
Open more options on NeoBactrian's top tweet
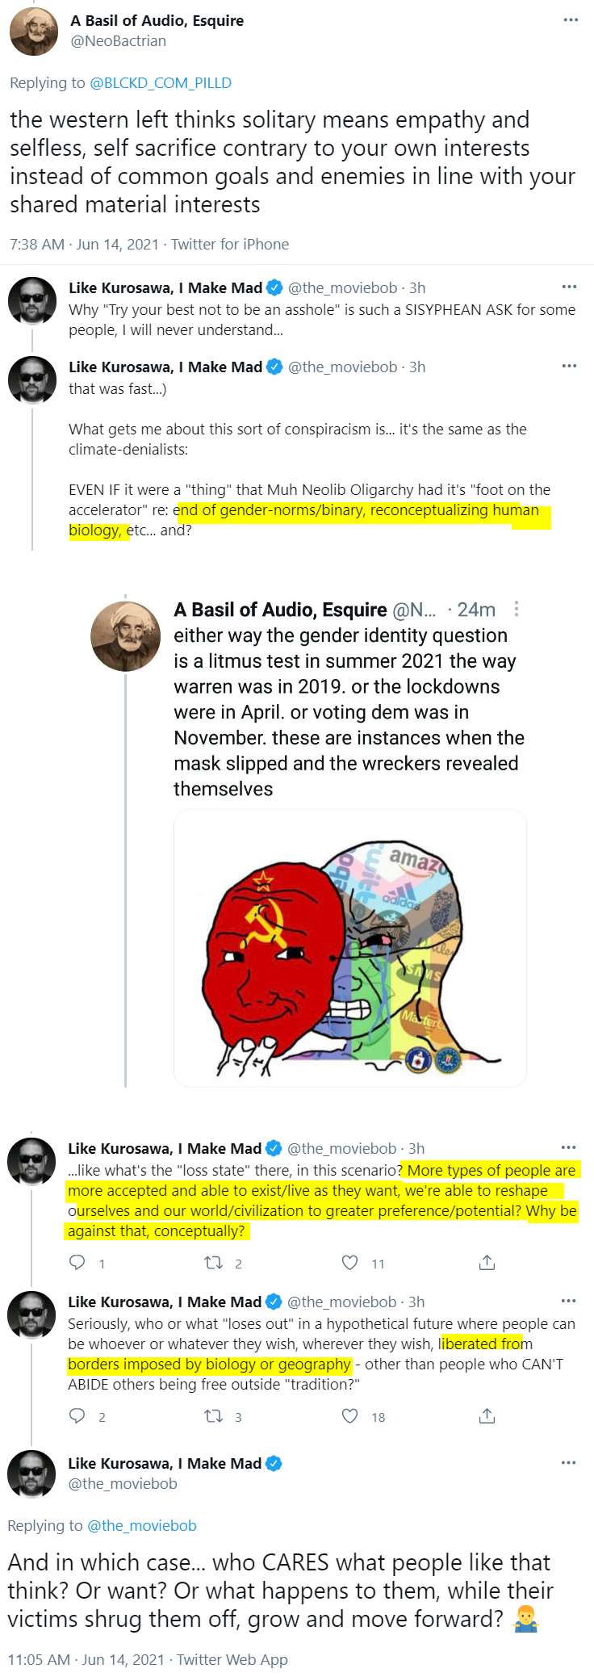571,20
